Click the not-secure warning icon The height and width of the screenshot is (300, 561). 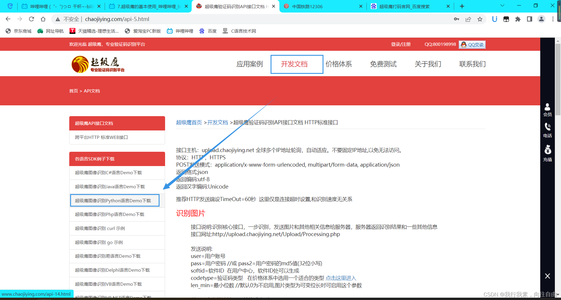(58, 19)
